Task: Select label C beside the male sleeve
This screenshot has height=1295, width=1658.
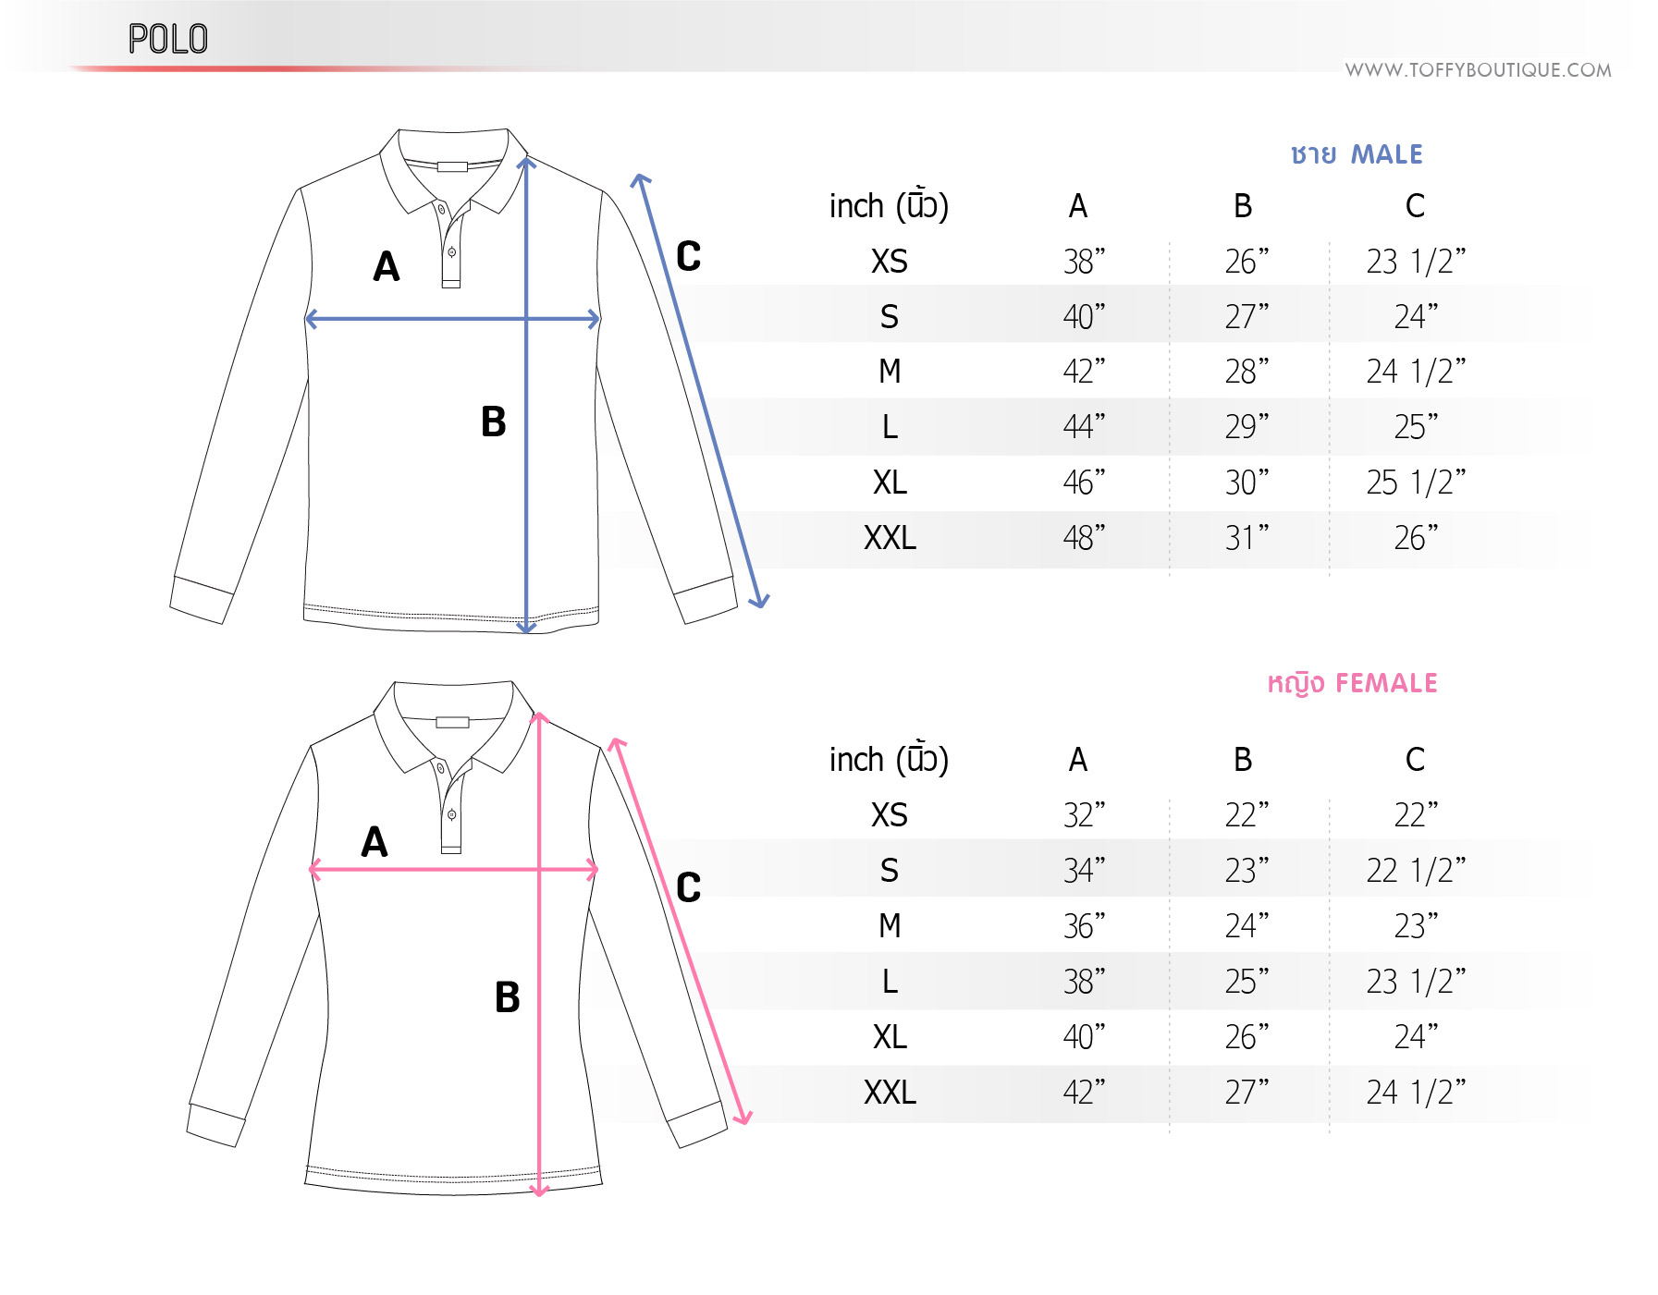Action: (x=688, y=256)
